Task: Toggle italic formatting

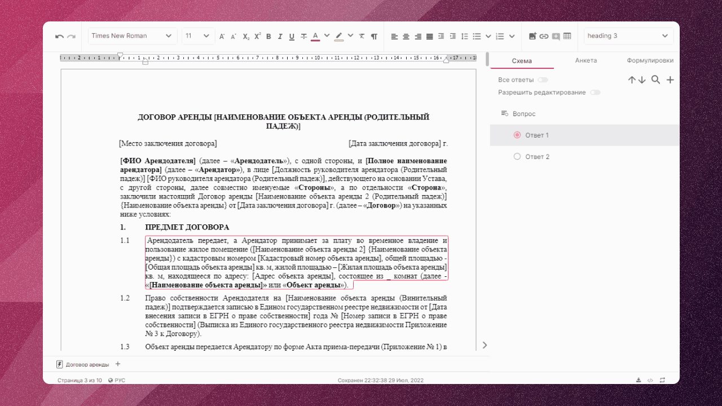Action: (280, 37)
